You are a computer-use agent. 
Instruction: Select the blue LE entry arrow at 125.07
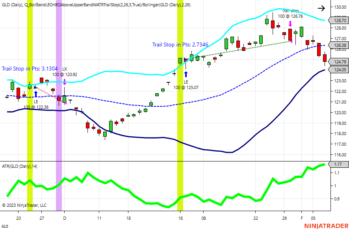(186, 74)
